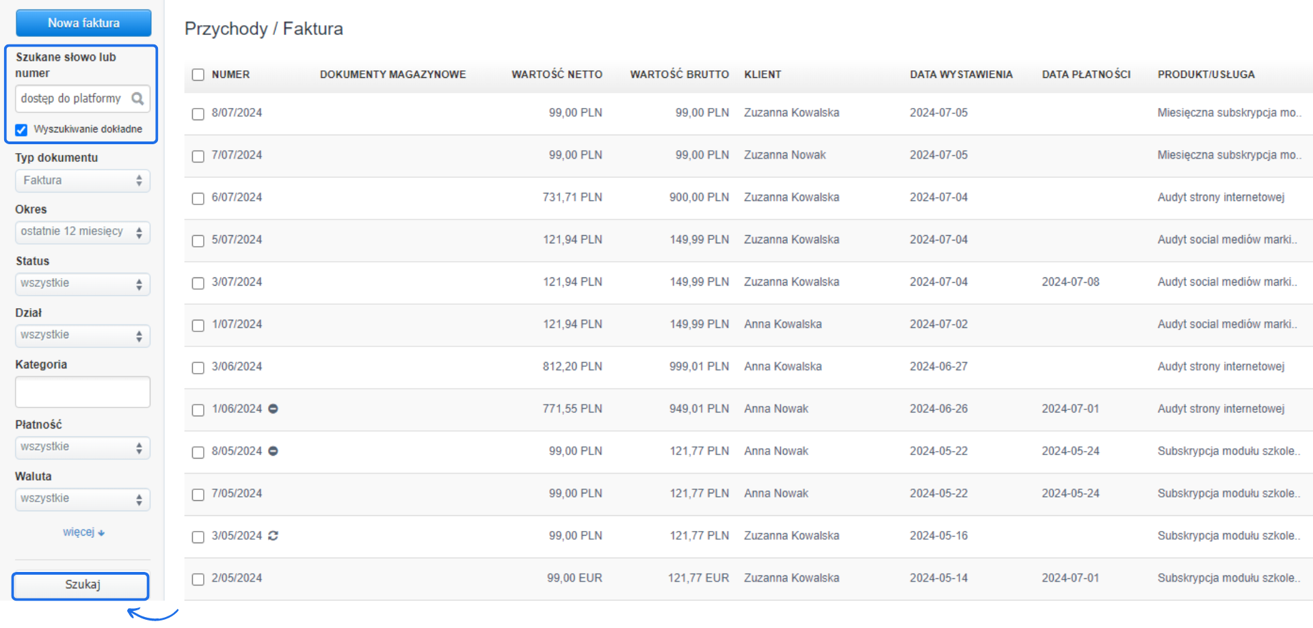This screenshot has width=1313, height=628.
Task: Click status icon next to invoice 8/05/2024
Action: tap(273, 451)
